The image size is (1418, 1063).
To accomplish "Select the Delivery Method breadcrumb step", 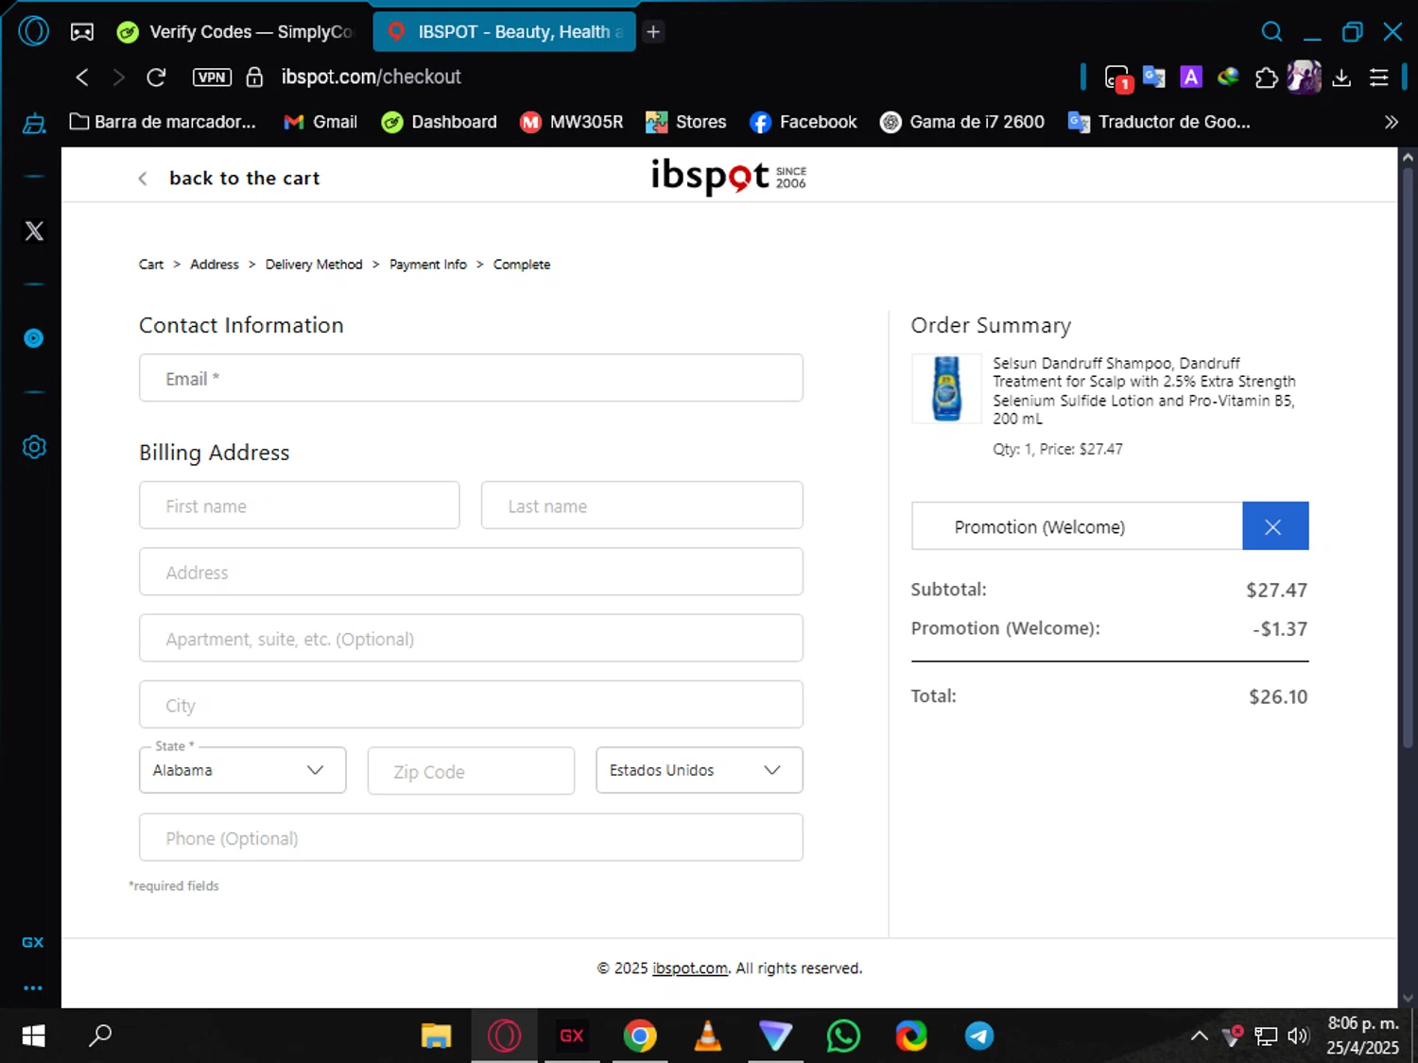I will coord(314,265).
